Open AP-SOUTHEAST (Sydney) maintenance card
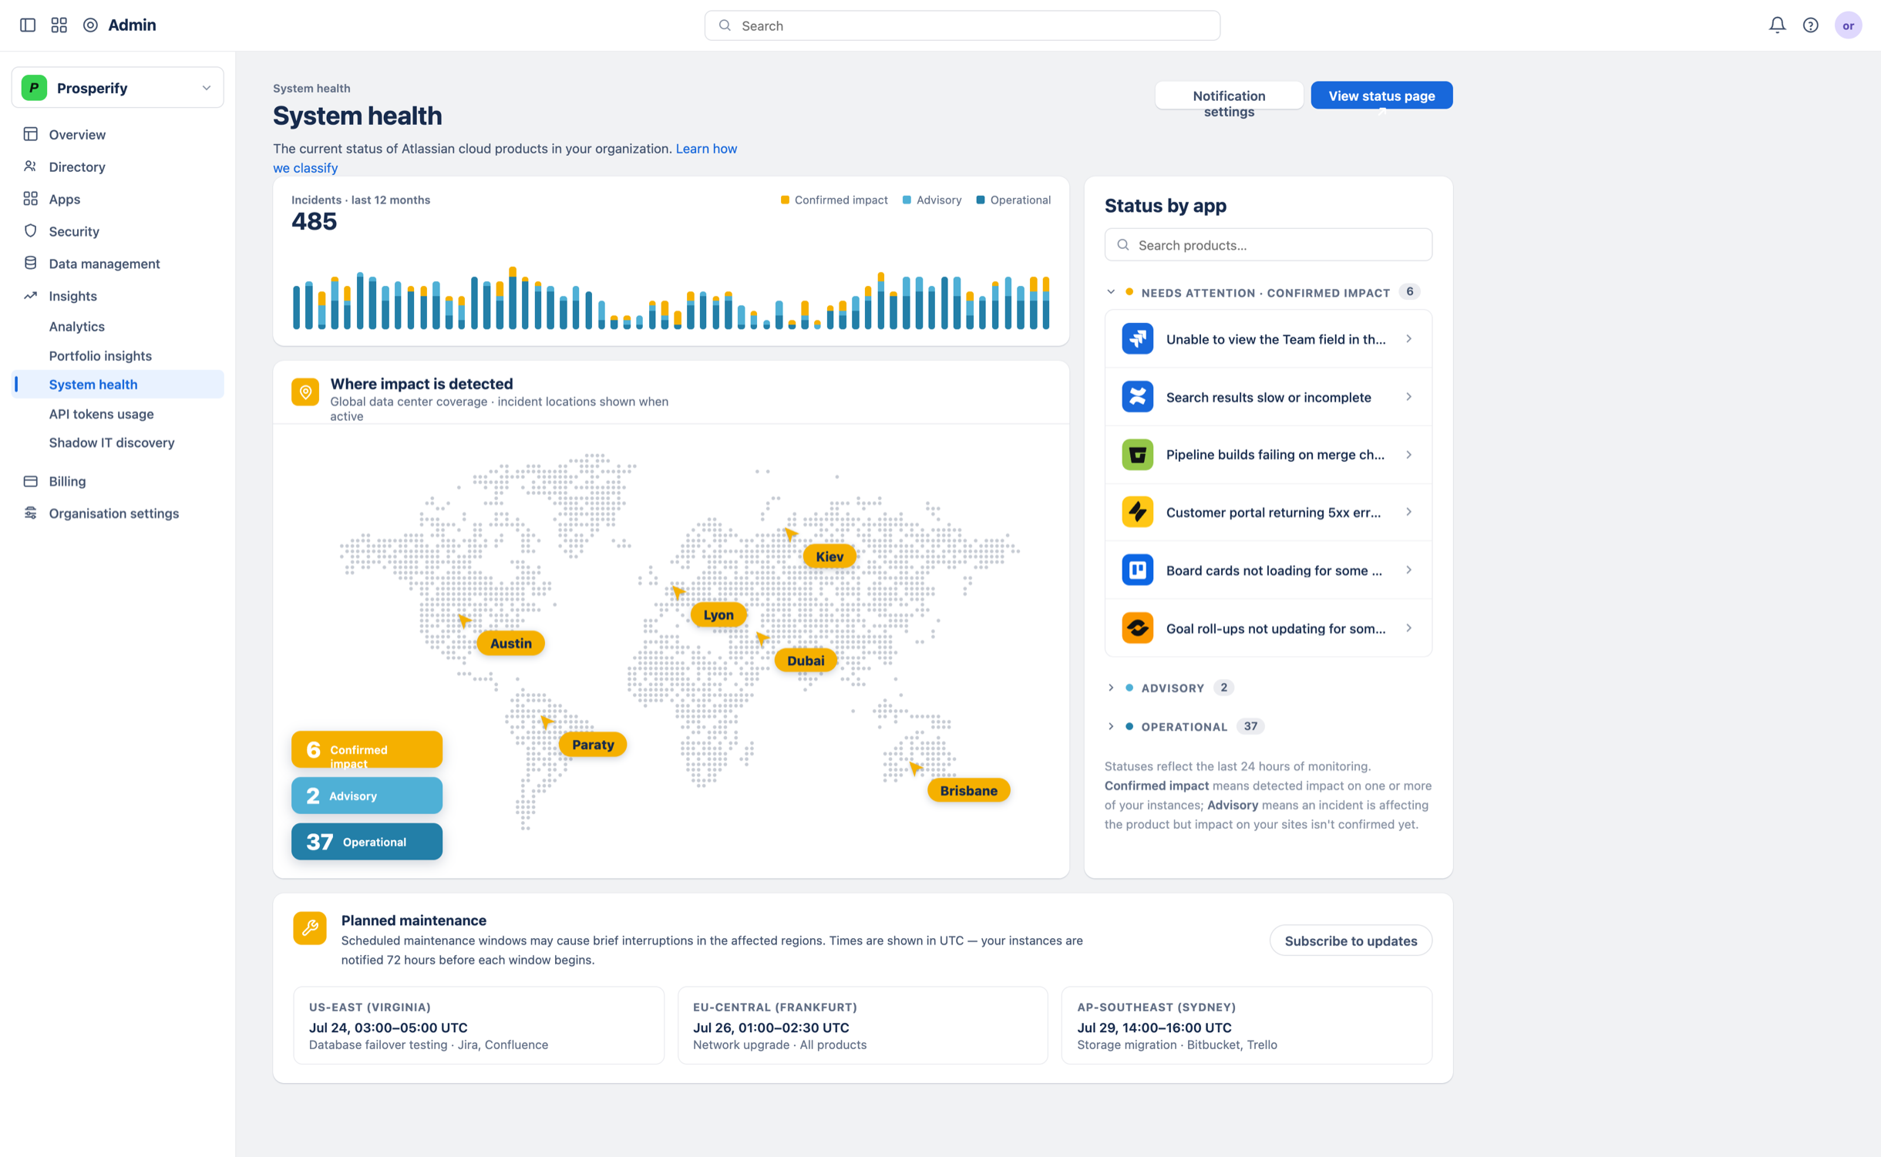 pyautogui.click(x=1247, y=1026)
